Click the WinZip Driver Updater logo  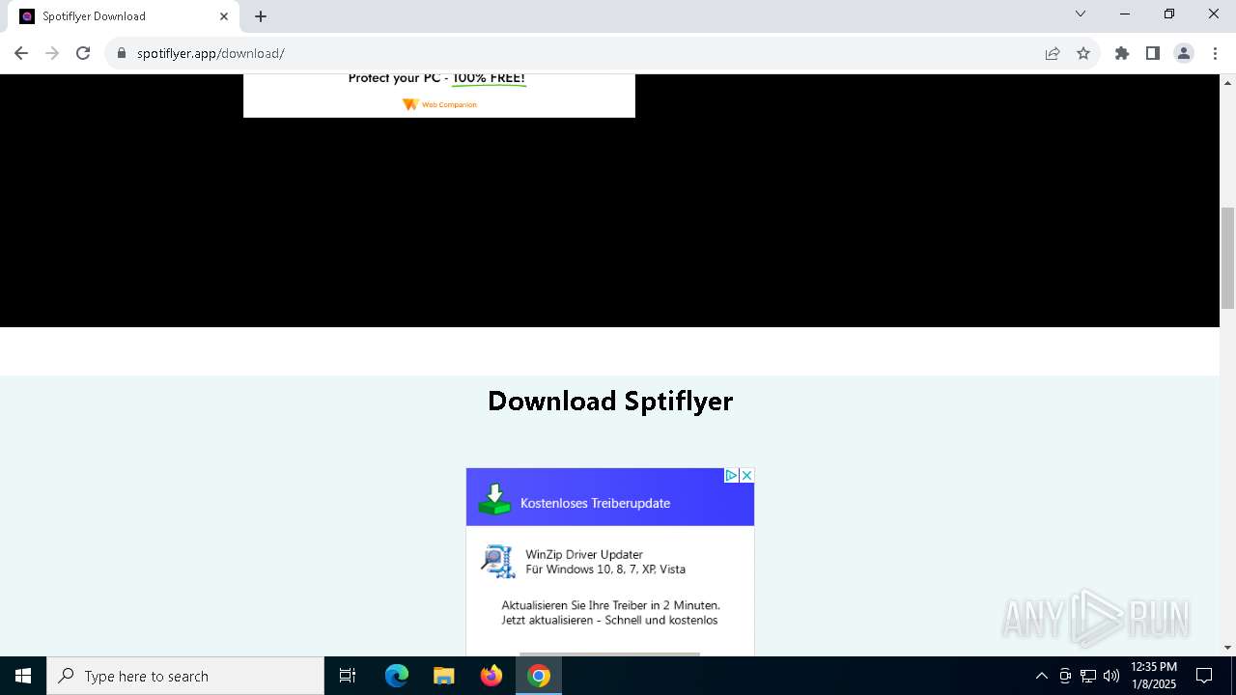coord(498,561)
